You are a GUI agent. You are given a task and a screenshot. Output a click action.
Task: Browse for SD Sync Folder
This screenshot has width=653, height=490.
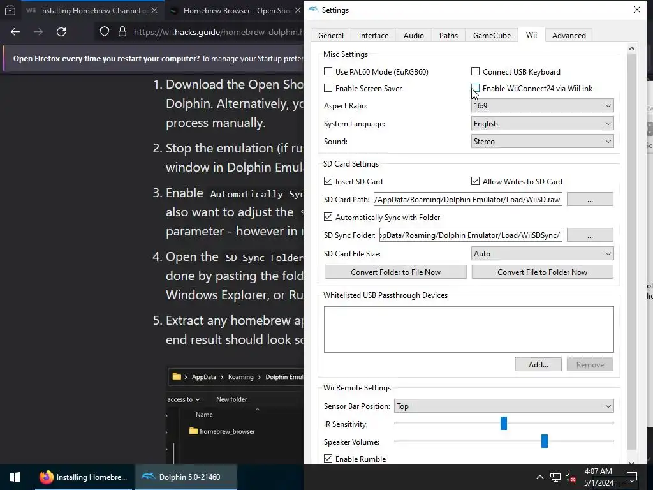click(590, 235)
